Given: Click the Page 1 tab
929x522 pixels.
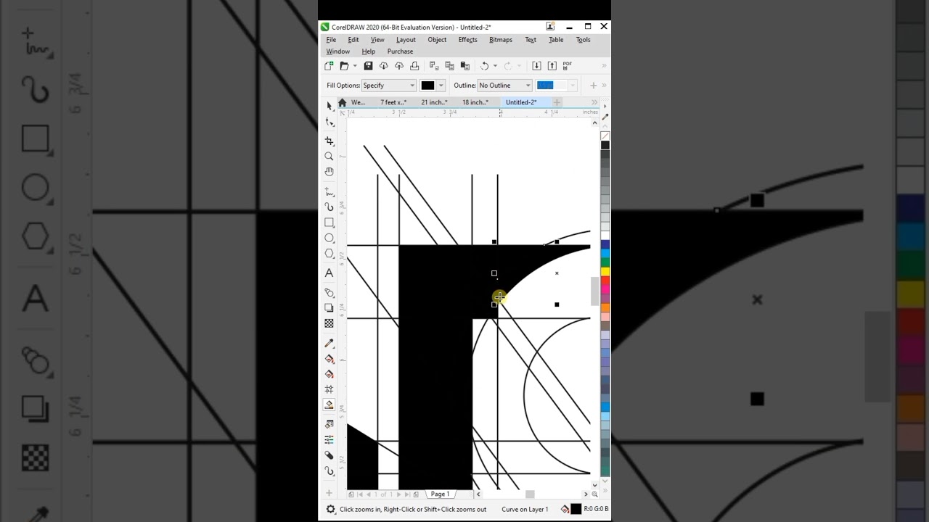Looking at the screenshot, I should pyautogui.click(x=440, y=494).
